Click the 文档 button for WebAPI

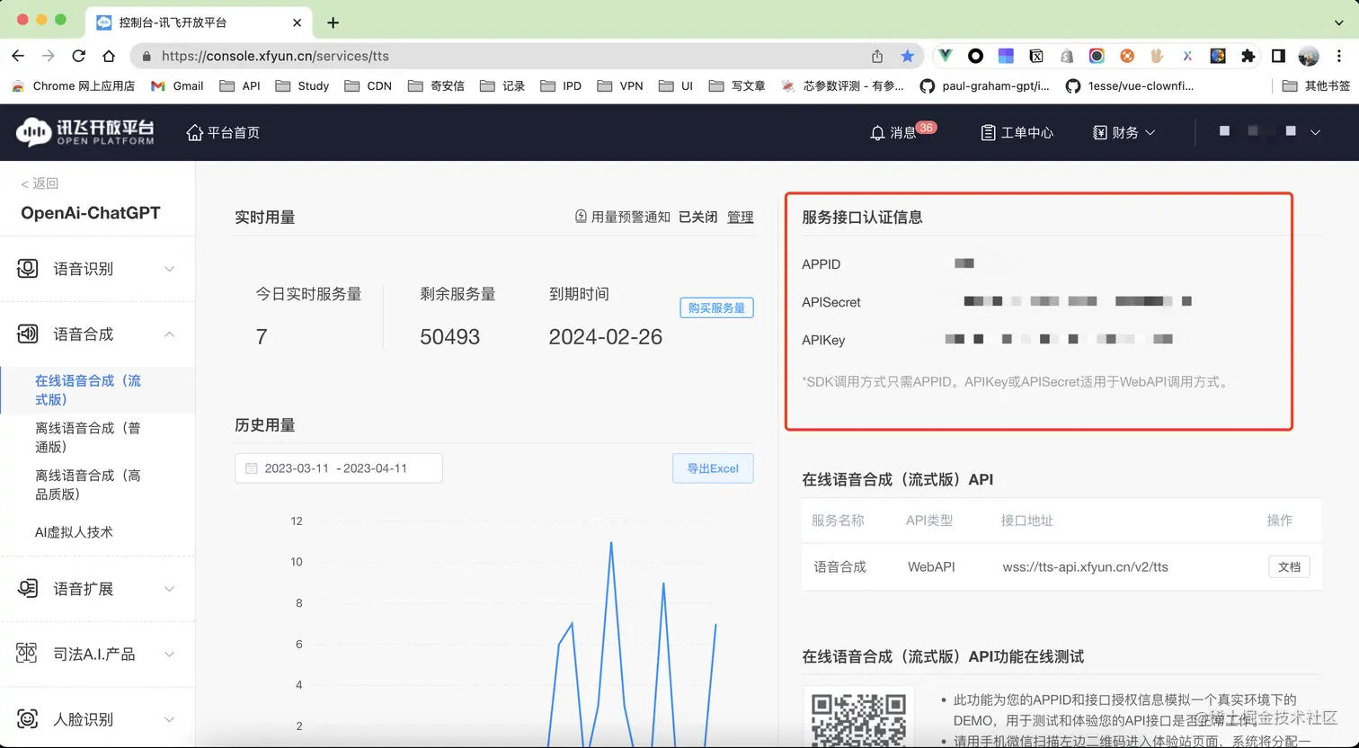click(x=1289, y=567)
